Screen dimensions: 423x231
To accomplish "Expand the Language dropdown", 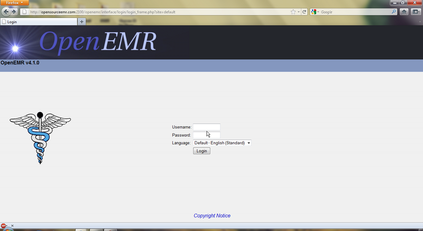I will (x=222, y=143).
